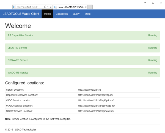Screen dimensions: 165x133
Task: Click the QIDO Service Locaton label cell
Action: (x=41, y=101)
